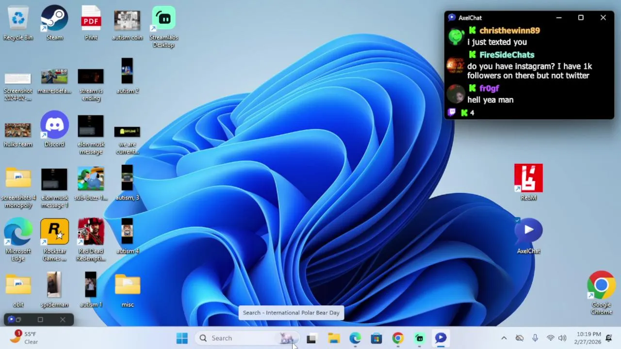Minimize the AxelChat window
Image resolution: width=621 pixels, height=349 pixels.
coord(559,18)
